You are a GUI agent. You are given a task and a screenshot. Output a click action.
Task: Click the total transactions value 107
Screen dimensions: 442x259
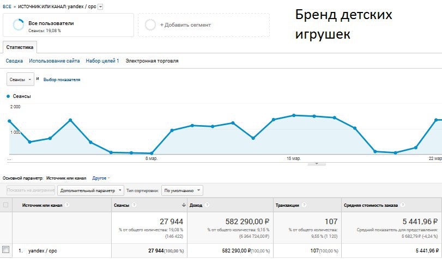(x=331, y=221)
